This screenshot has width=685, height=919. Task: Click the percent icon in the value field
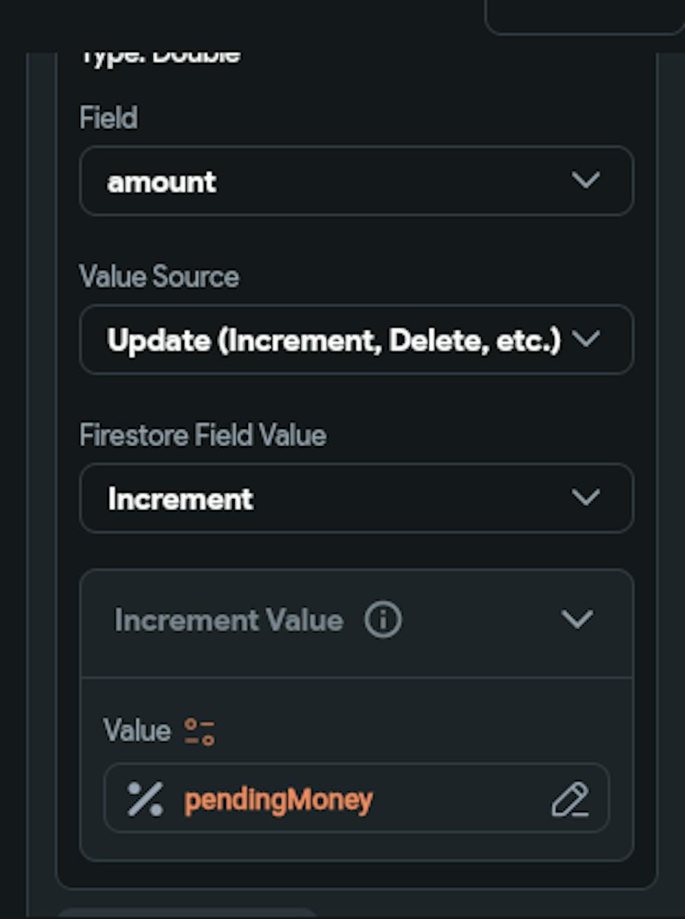tap(145, 799)
